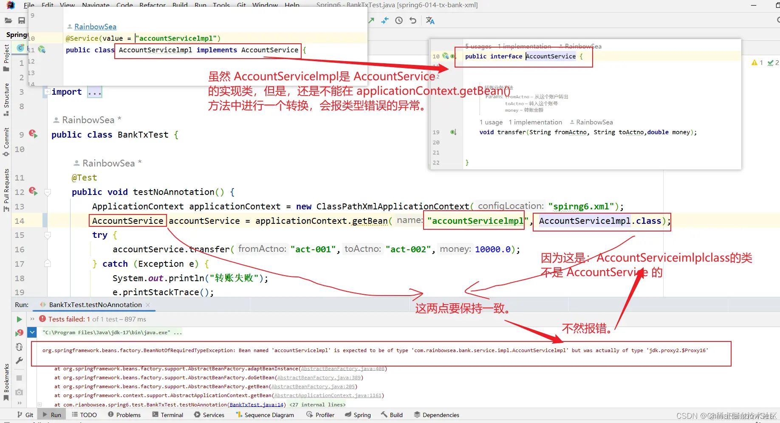Collapse the java.exe console output dropdown
The width and height of the screenshot is (780, 423).
[x=32, y=332]
